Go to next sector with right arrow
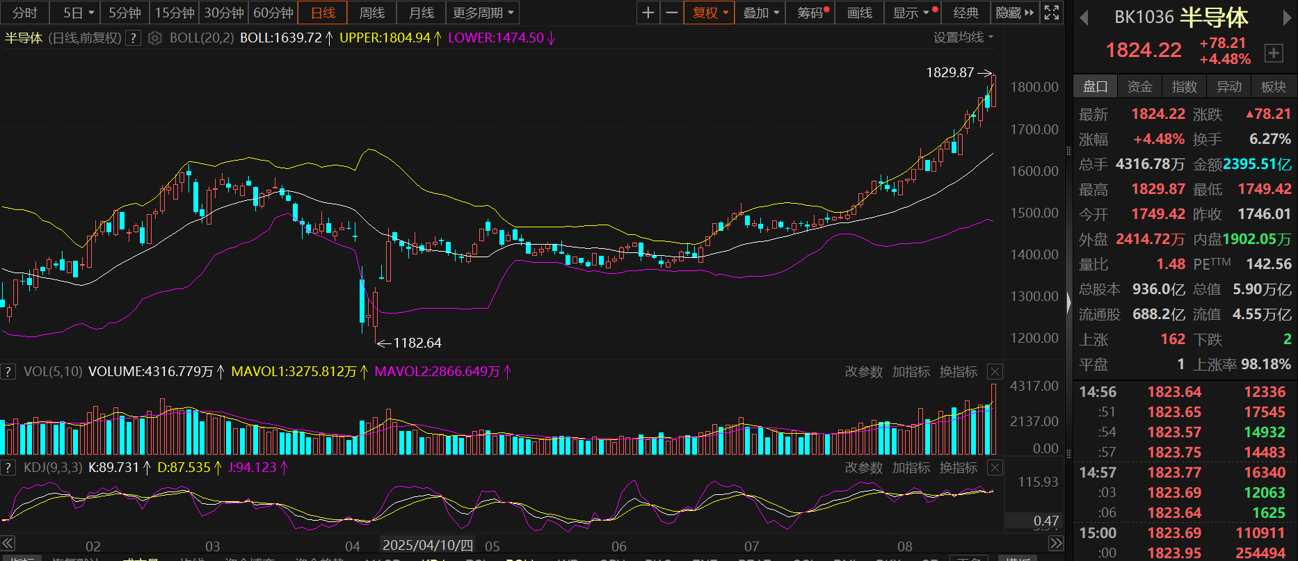This screenshot has height=561, width=1298. pos(1287,18)
